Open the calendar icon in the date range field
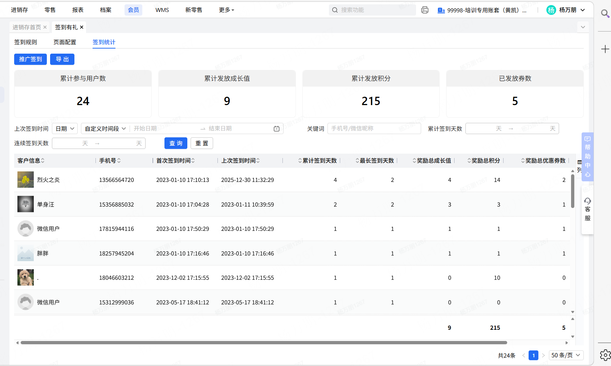The image size is (611, 366). (x=276, y=129)
